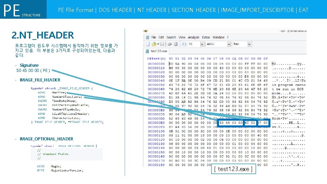Click the 0F column header

point(265,59)
